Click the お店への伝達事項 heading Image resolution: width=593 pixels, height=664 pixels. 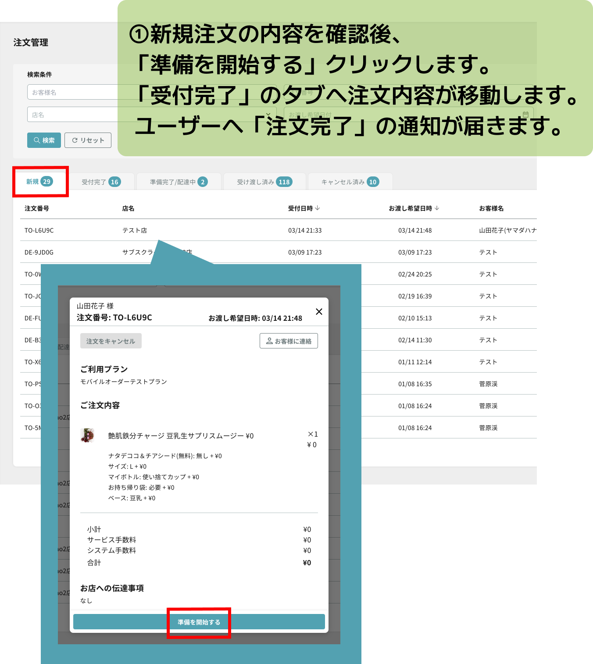112,588
